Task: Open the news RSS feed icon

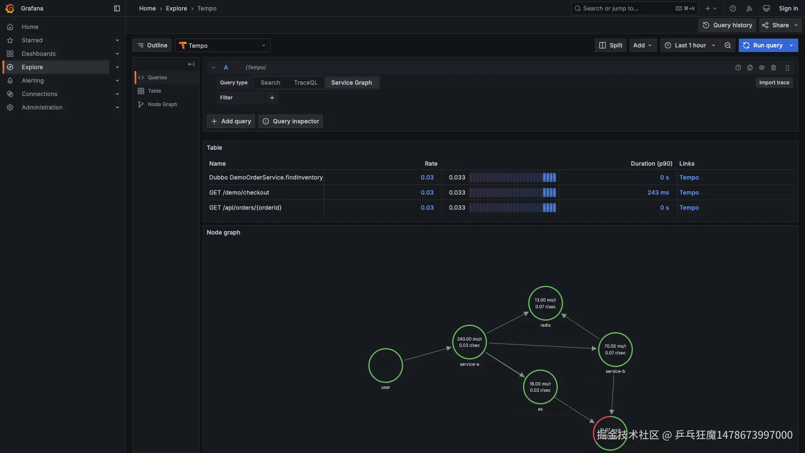Action: [x=750, y=8]
